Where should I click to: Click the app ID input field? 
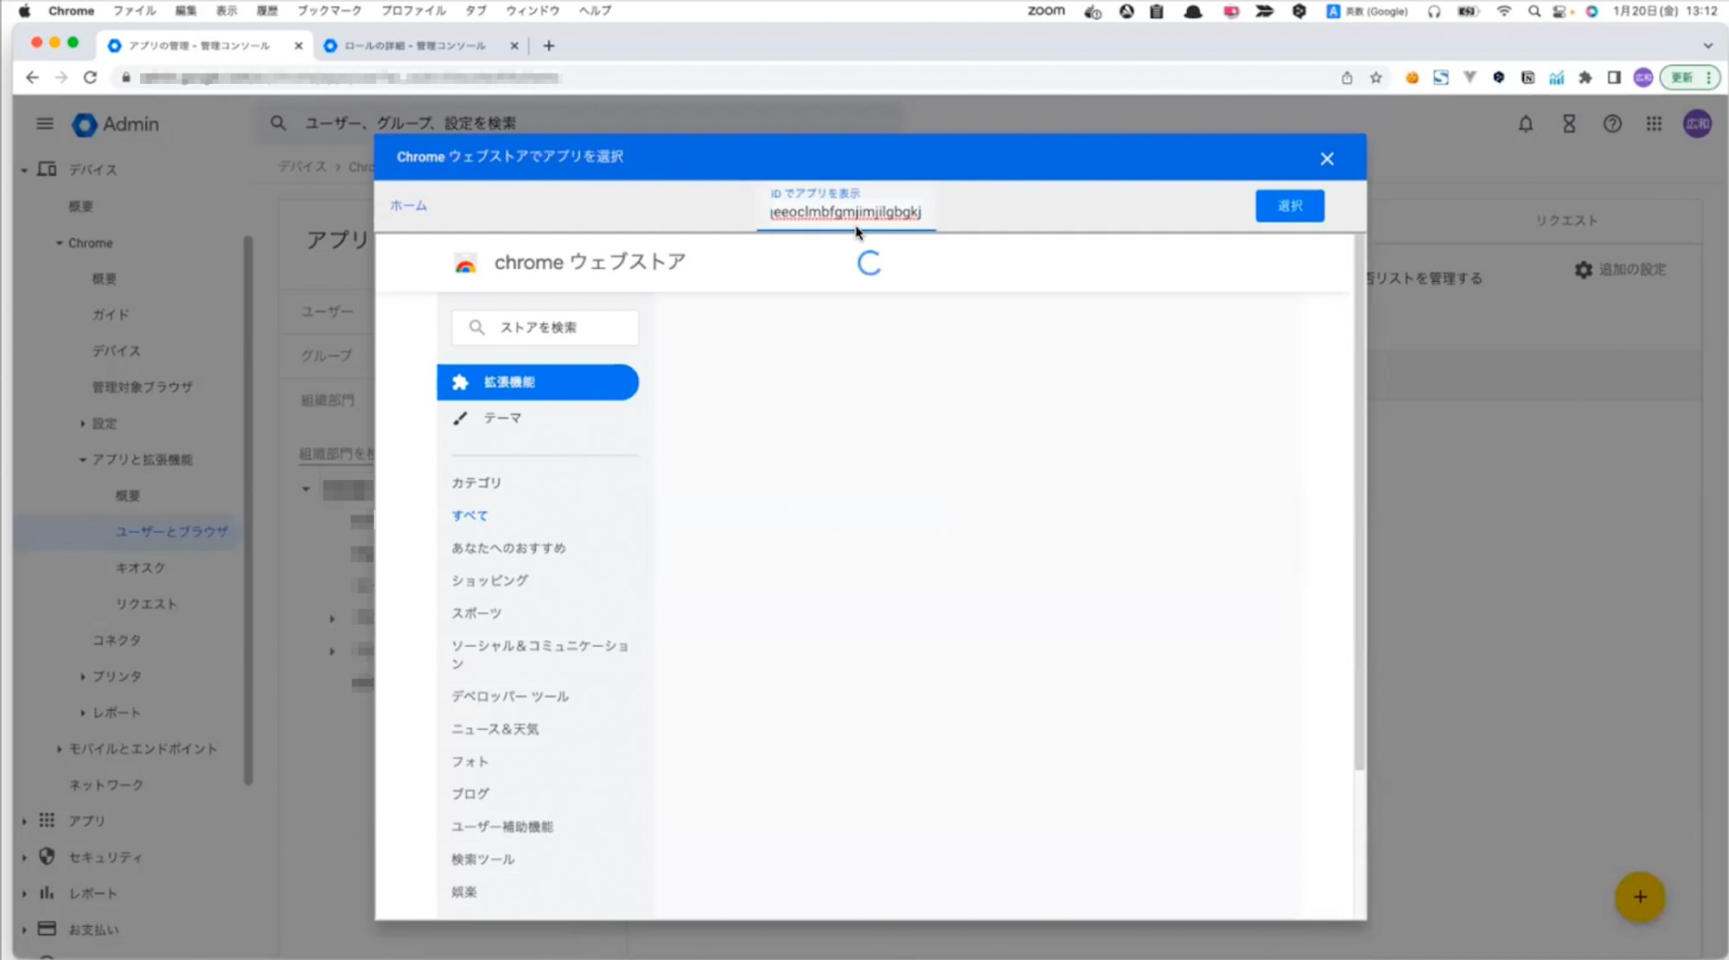click(845, 212)
